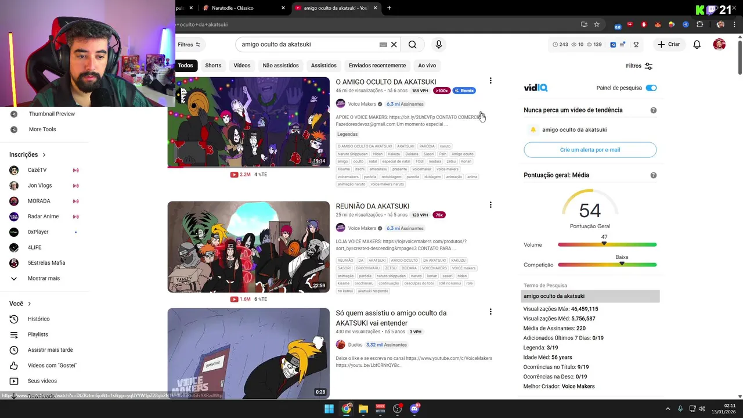Open Vídeos com "Gostei" in sidebar
The image size is (743, 418).
coord(52,366)
